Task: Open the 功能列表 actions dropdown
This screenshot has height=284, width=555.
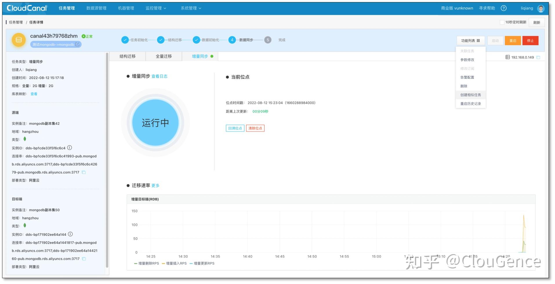Action: tap(470, 40)
